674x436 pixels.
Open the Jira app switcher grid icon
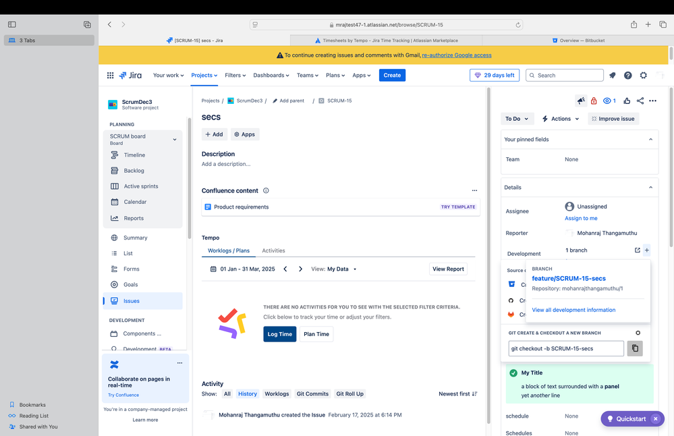tap(110, 75)
